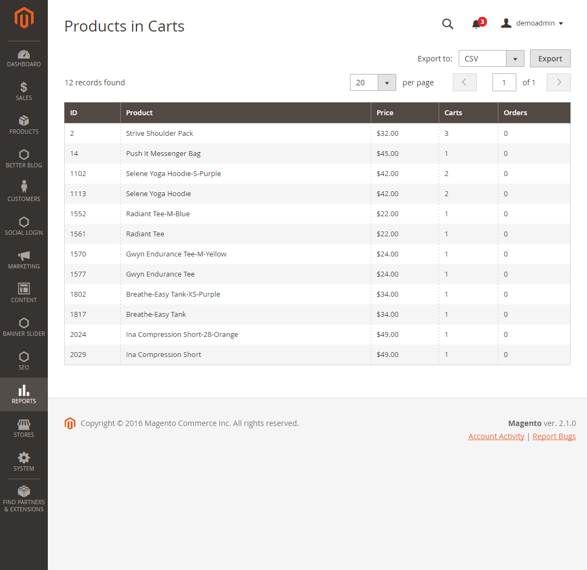The image size is (587, 570).
Task: Select the Radiant Tee-M-Blue row
Action: point(317,214)
